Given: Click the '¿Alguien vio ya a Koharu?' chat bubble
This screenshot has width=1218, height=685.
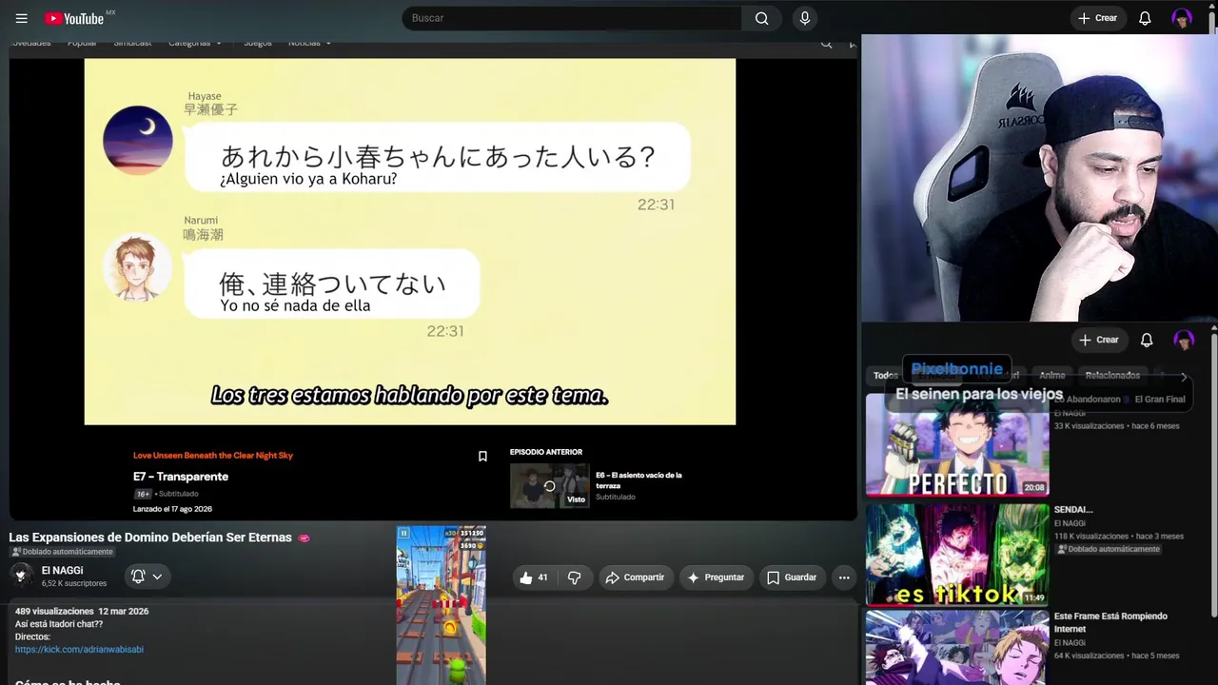Looking at the screenshot, I should coord(438,158).
